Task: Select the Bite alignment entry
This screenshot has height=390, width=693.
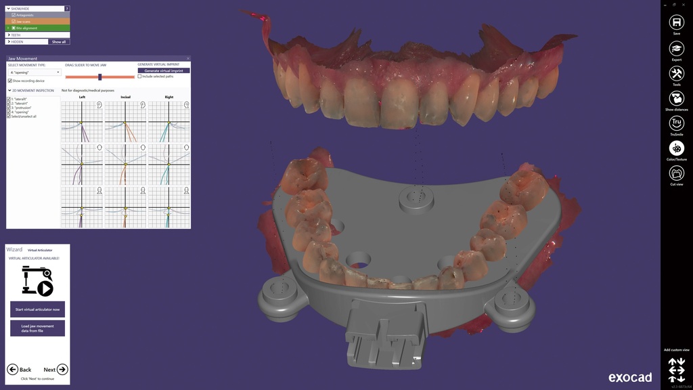Action: pos(28,28)
